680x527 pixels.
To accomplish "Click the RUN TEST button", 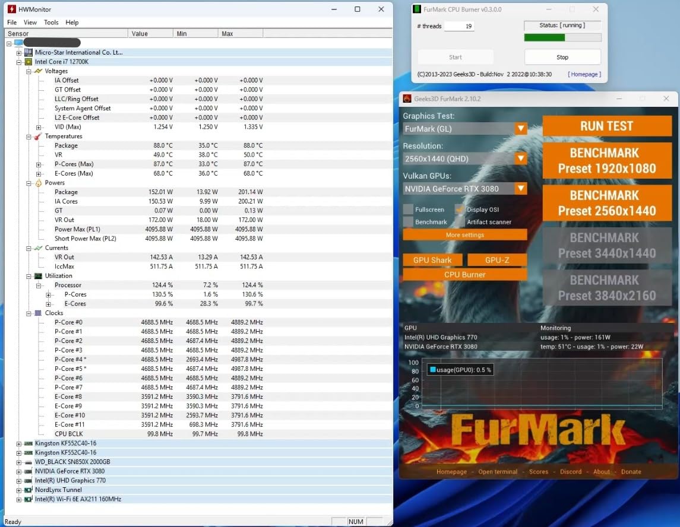I will pyautogui.click(x=607, y=126).
